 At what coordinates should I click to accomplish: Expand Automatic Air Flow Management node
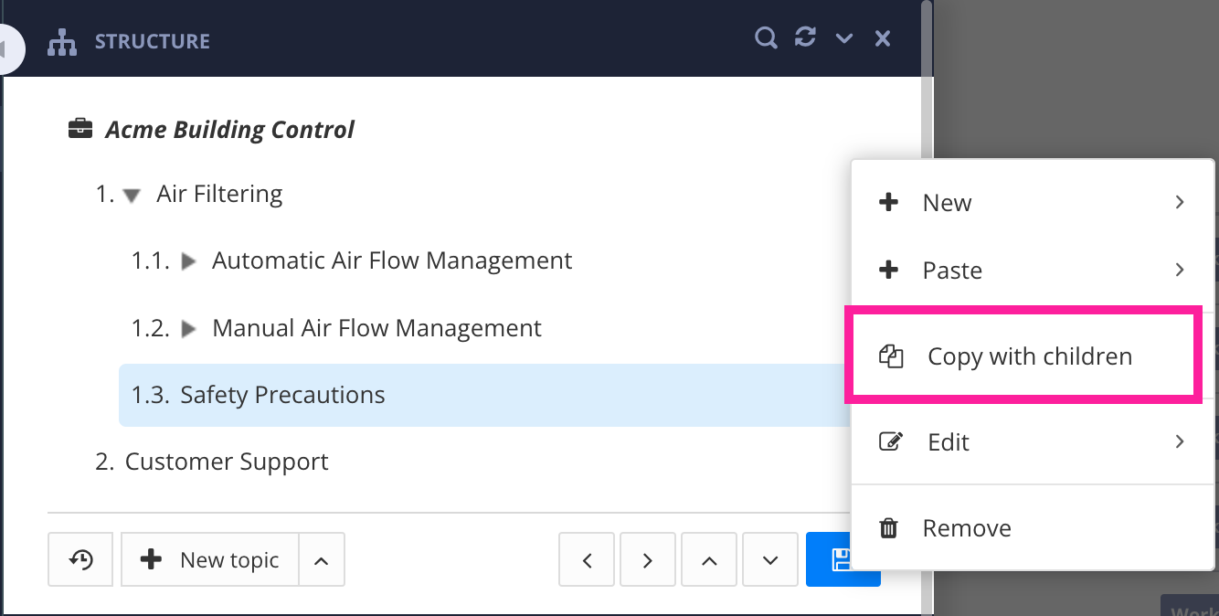coord(189,261)
